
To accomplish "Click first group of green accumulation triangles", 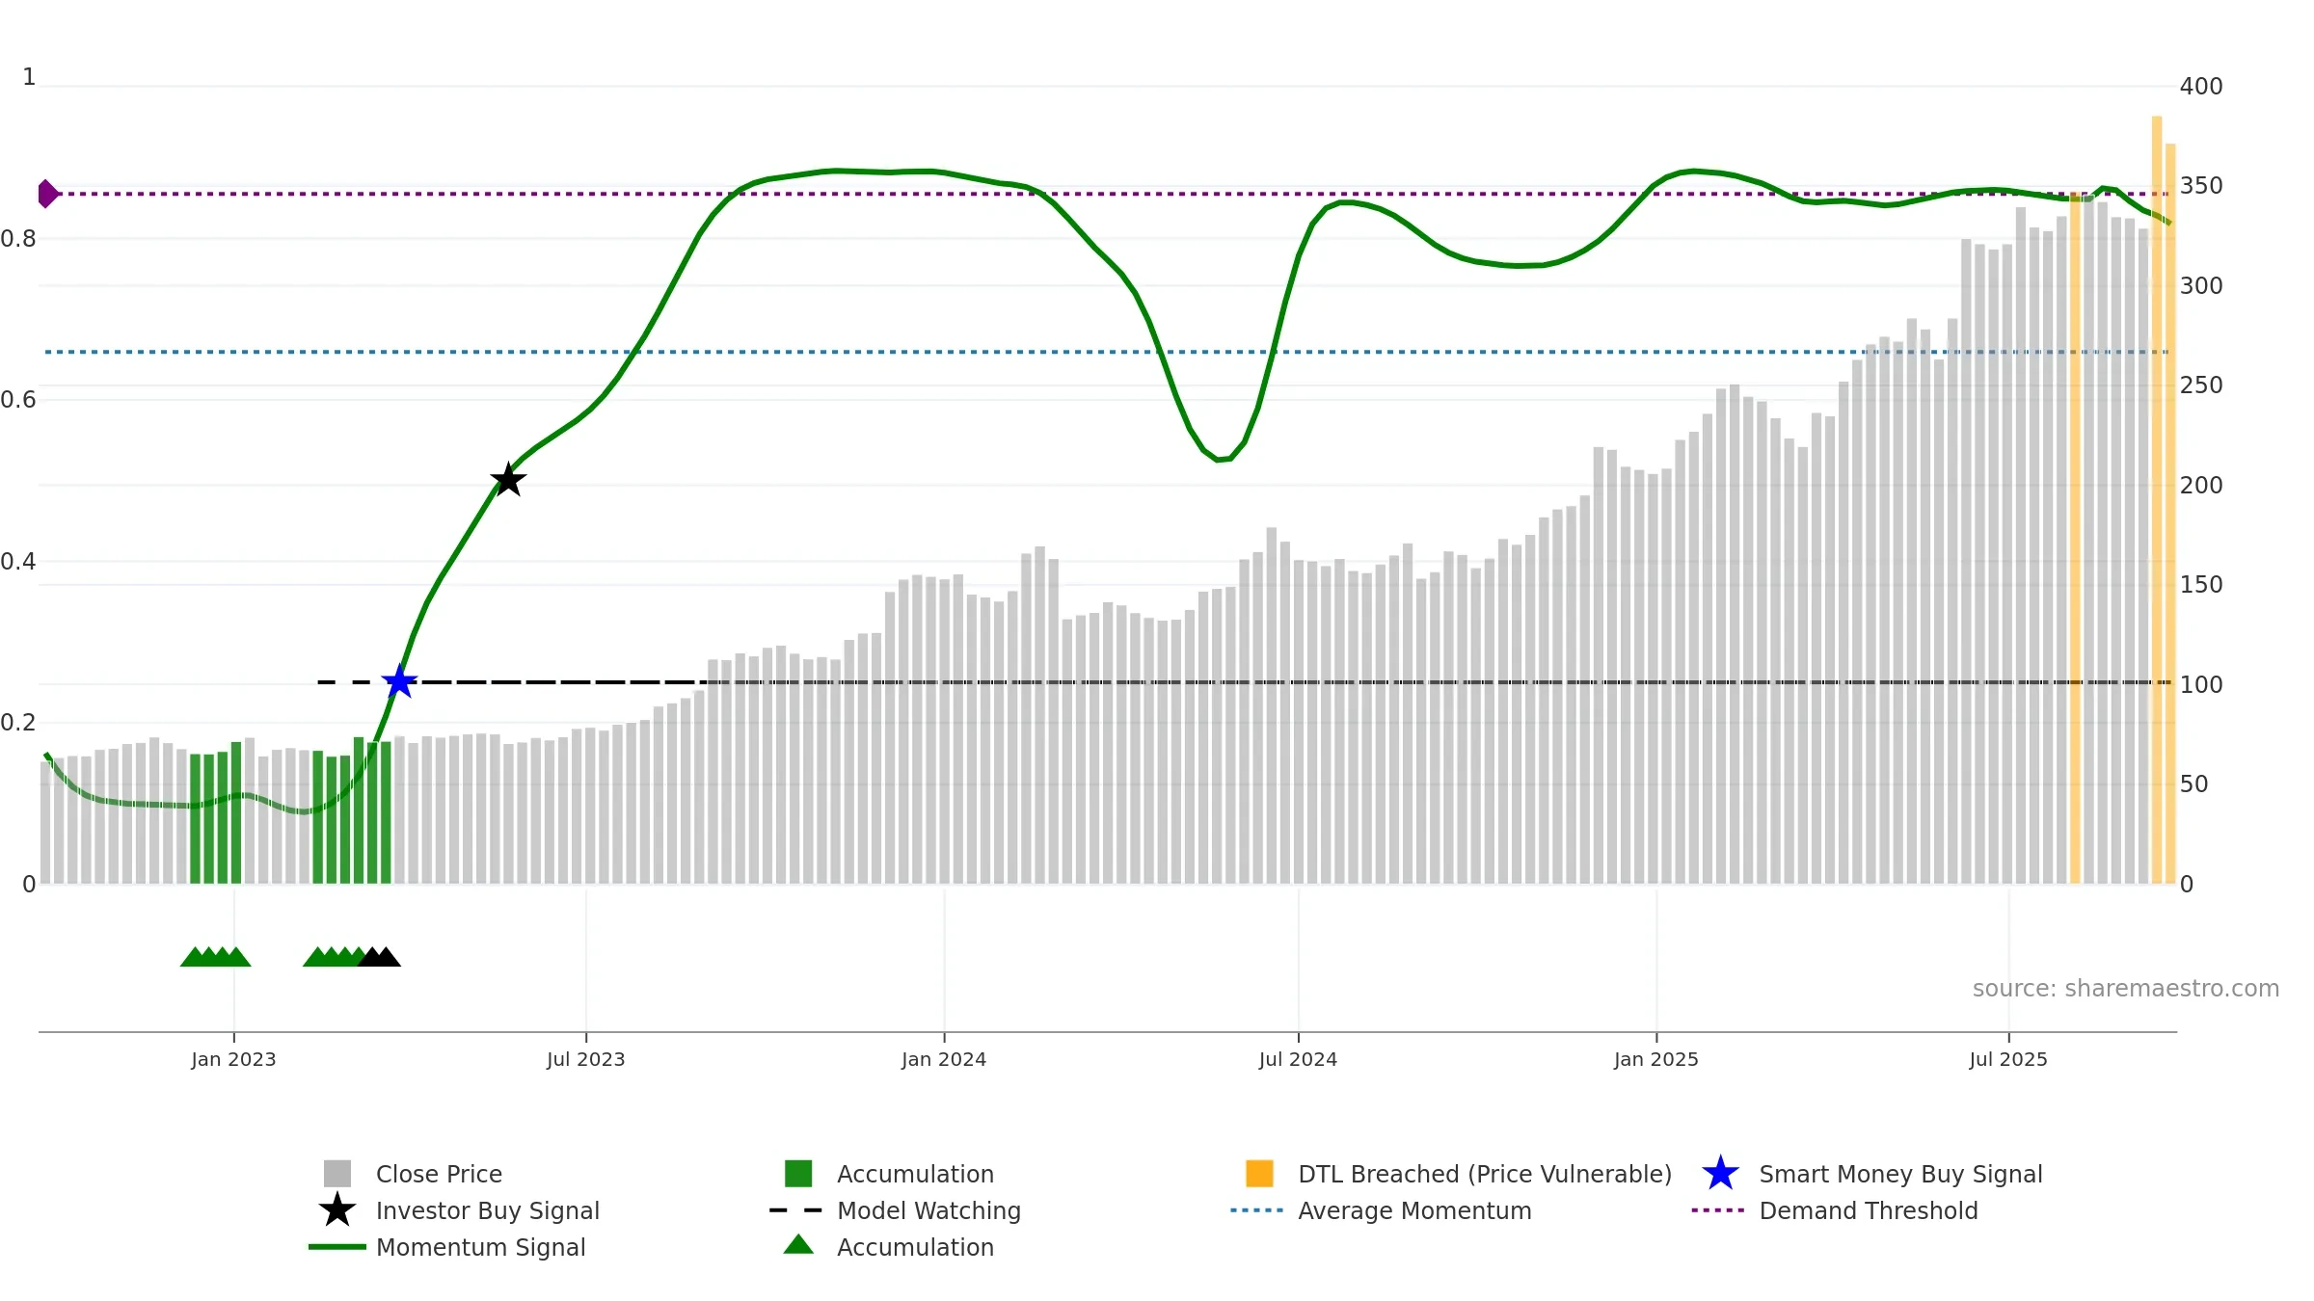I will 215,957.
